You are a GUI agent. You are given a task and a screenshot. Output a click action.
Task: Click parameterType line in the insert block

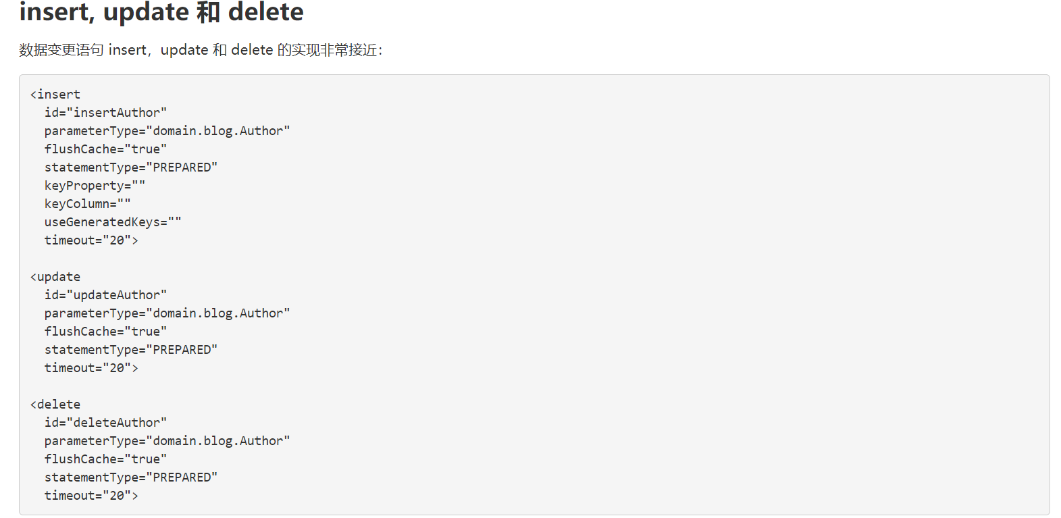(167, 131)
